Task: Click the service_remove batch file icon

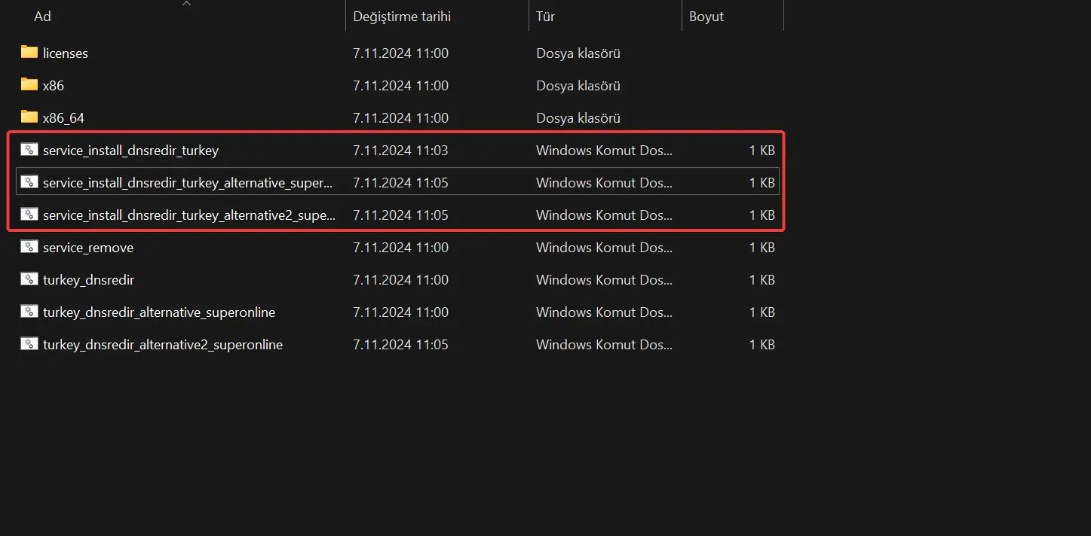Action: click(x=29, y=247)
